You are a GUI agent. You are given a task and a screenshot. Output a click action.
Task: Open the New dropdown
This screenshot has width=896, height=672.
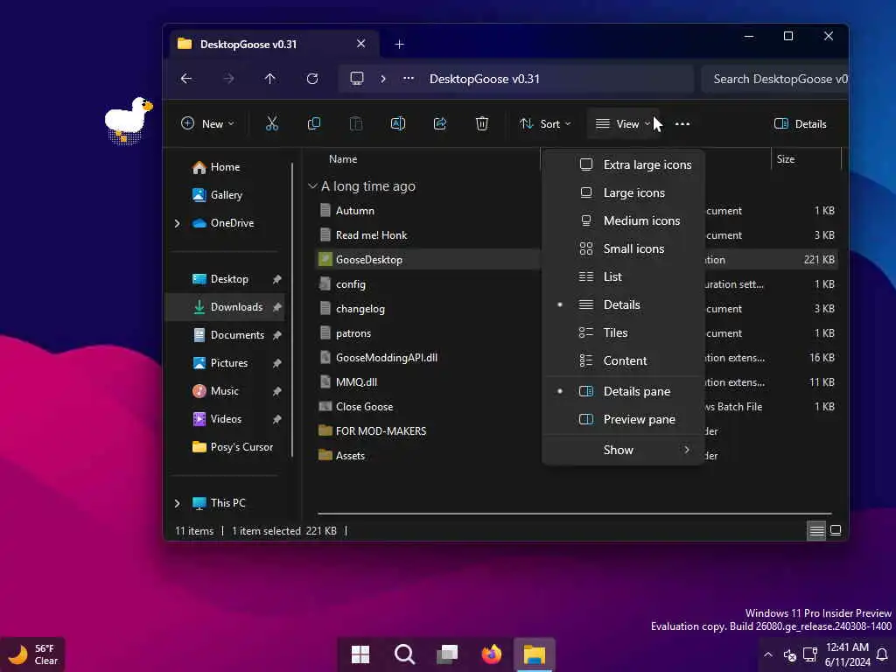click(x=207, y=124)
